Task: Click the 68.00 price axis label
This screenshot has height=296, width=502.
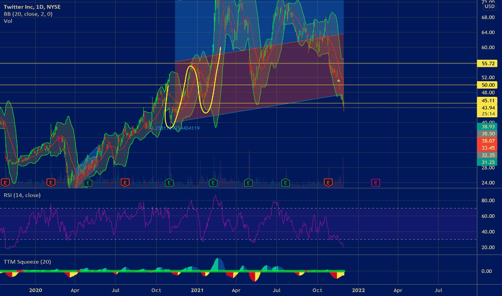Action: coord(488,17)
